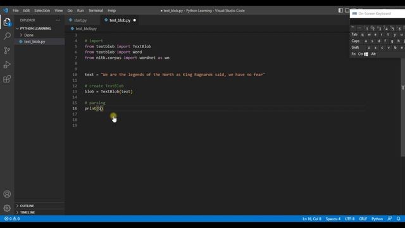
Task: Click the '# create TextBlob' comment
Action: click(104, 86)
